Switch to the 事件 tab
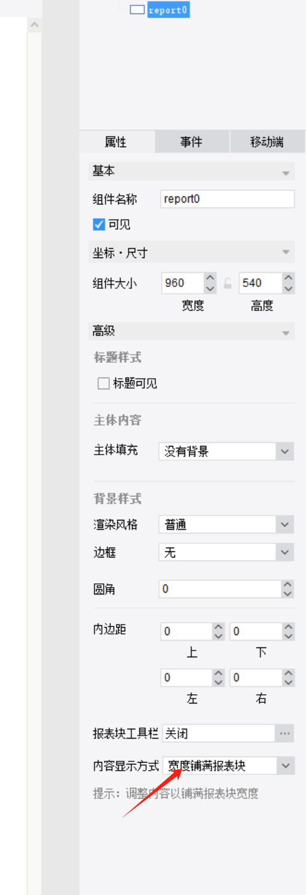Screen dimensions: 306x895 (x=192, y=142)
